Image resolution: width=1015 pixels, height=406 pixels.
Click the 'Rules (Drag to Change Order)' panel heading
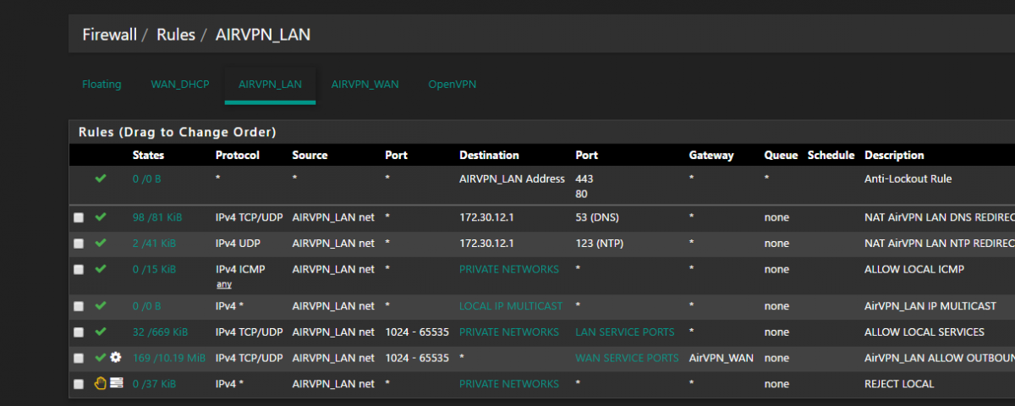click(x=177, y=133)
